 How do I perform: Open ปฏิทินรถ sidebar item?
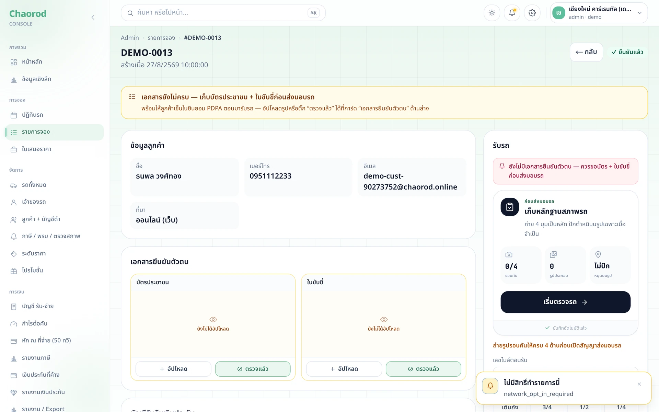tap(55, 115)
